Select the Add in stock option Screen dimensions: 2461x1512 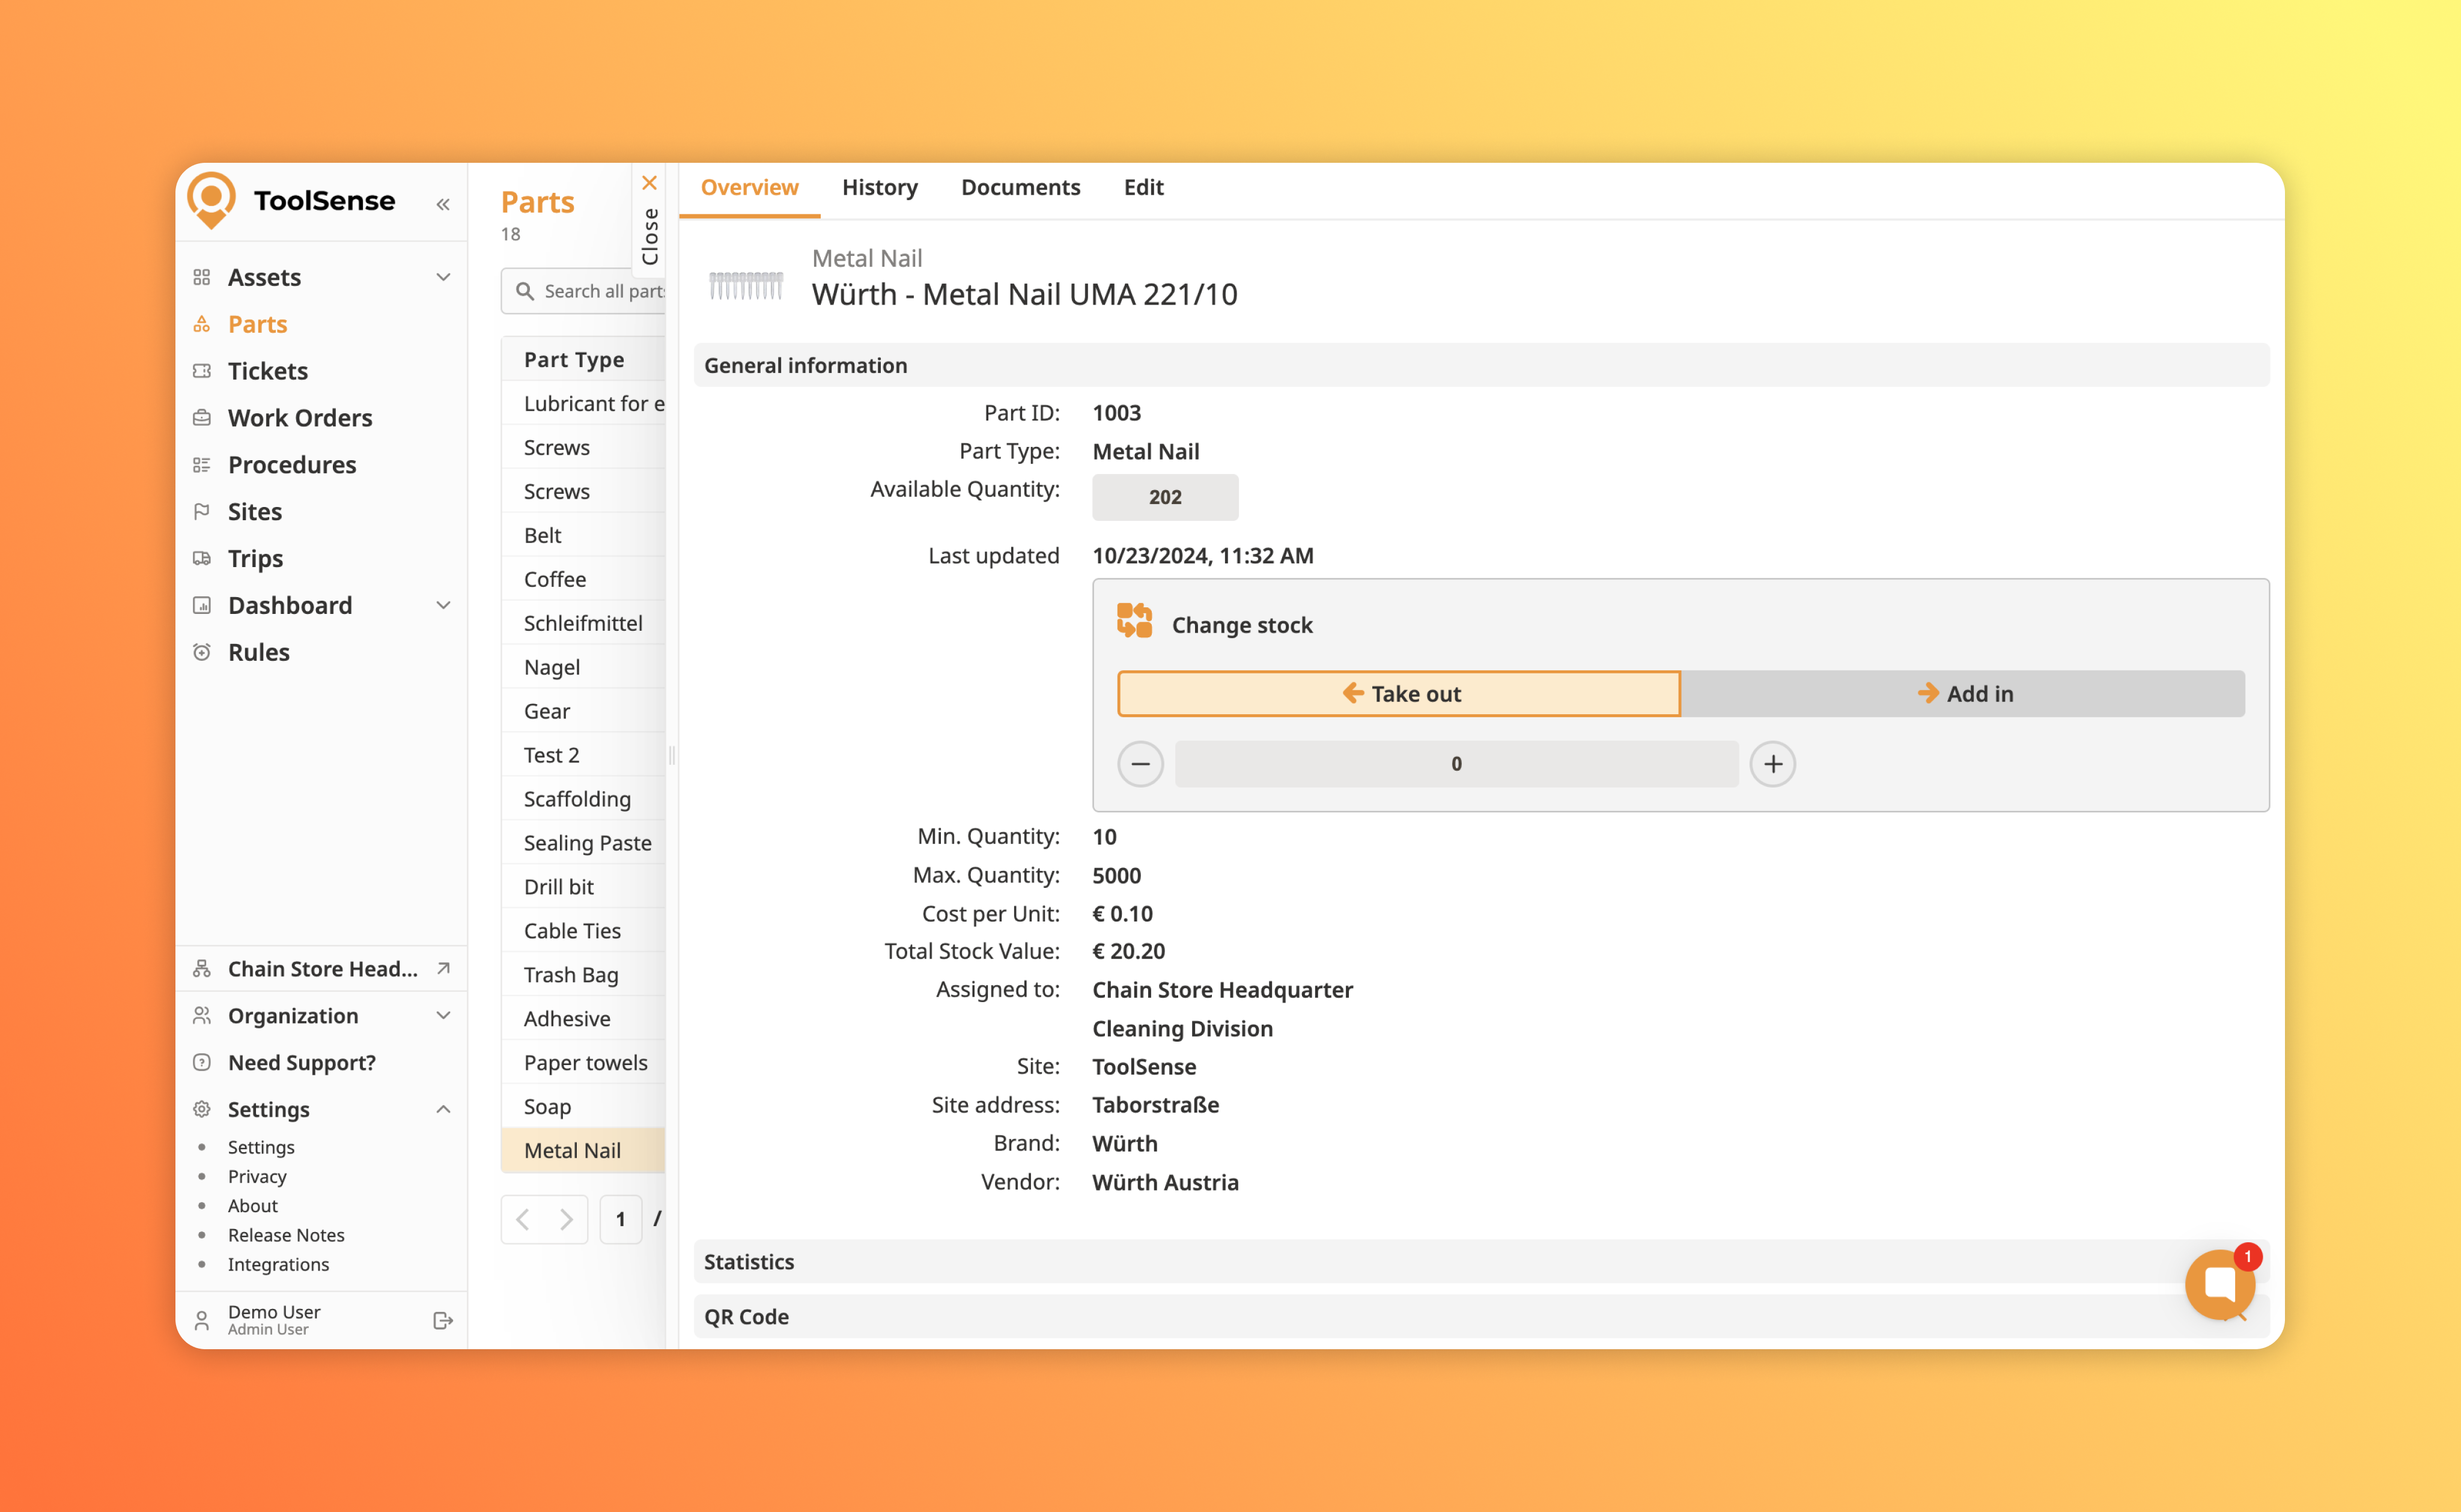click(1963, 693)
